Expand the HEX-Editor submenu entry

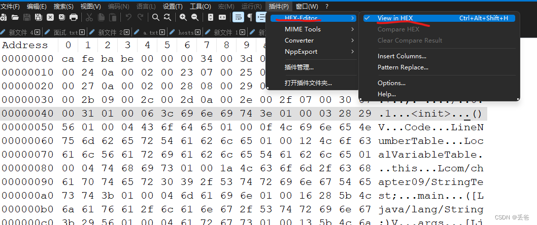pos(313,18)
